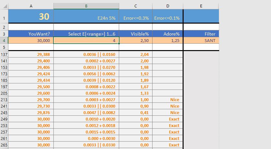271x149 pixels.
Task: Click the 29,700 value cell
Action: 31,100
